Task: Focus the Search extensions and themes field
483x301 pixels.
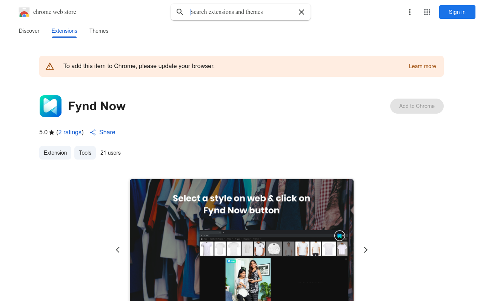Action: pos(241,12)
